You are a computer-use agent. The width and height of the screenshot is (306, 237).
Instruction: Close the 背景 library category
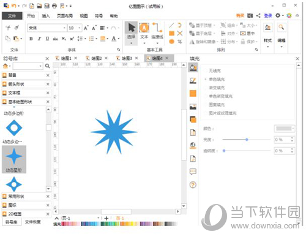tap(48, 75)
